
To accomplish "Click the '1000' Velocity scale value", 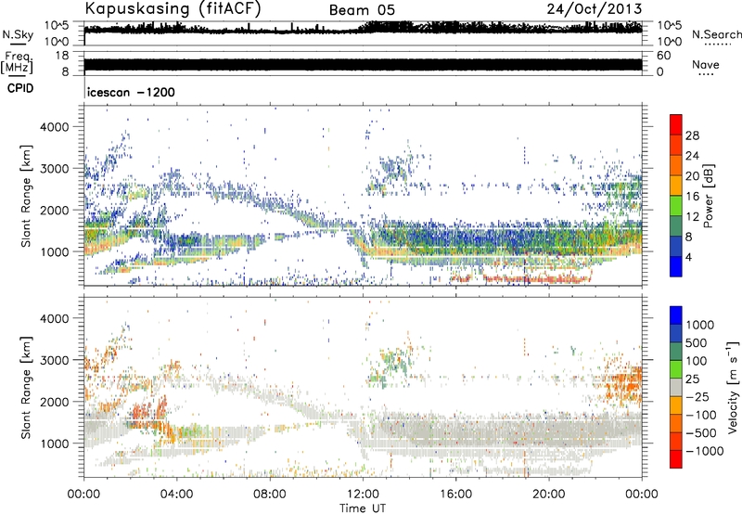I will tap(699, 325).
